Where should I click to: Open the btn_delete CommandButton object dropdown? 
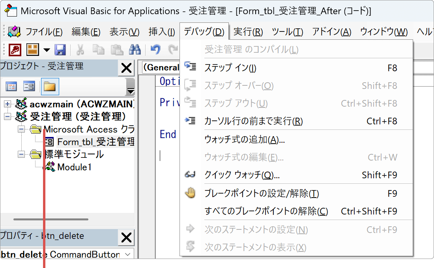point(127,255)
